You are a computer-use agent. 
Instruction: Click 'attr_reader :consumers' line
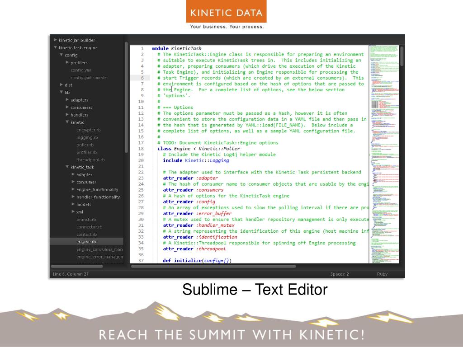pyautogui.click(x=193, y=190)
